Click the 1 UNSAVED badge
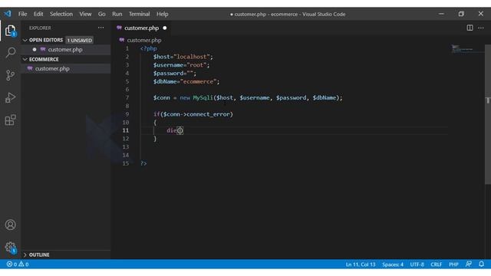The width and height of the screenshot is (491, 276). click(80, 40)
